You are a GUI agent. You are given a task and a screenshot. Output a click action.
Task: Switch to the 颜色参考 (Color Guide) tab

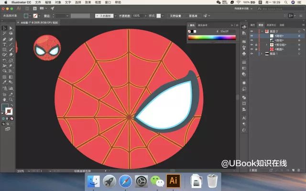(203, 25)
